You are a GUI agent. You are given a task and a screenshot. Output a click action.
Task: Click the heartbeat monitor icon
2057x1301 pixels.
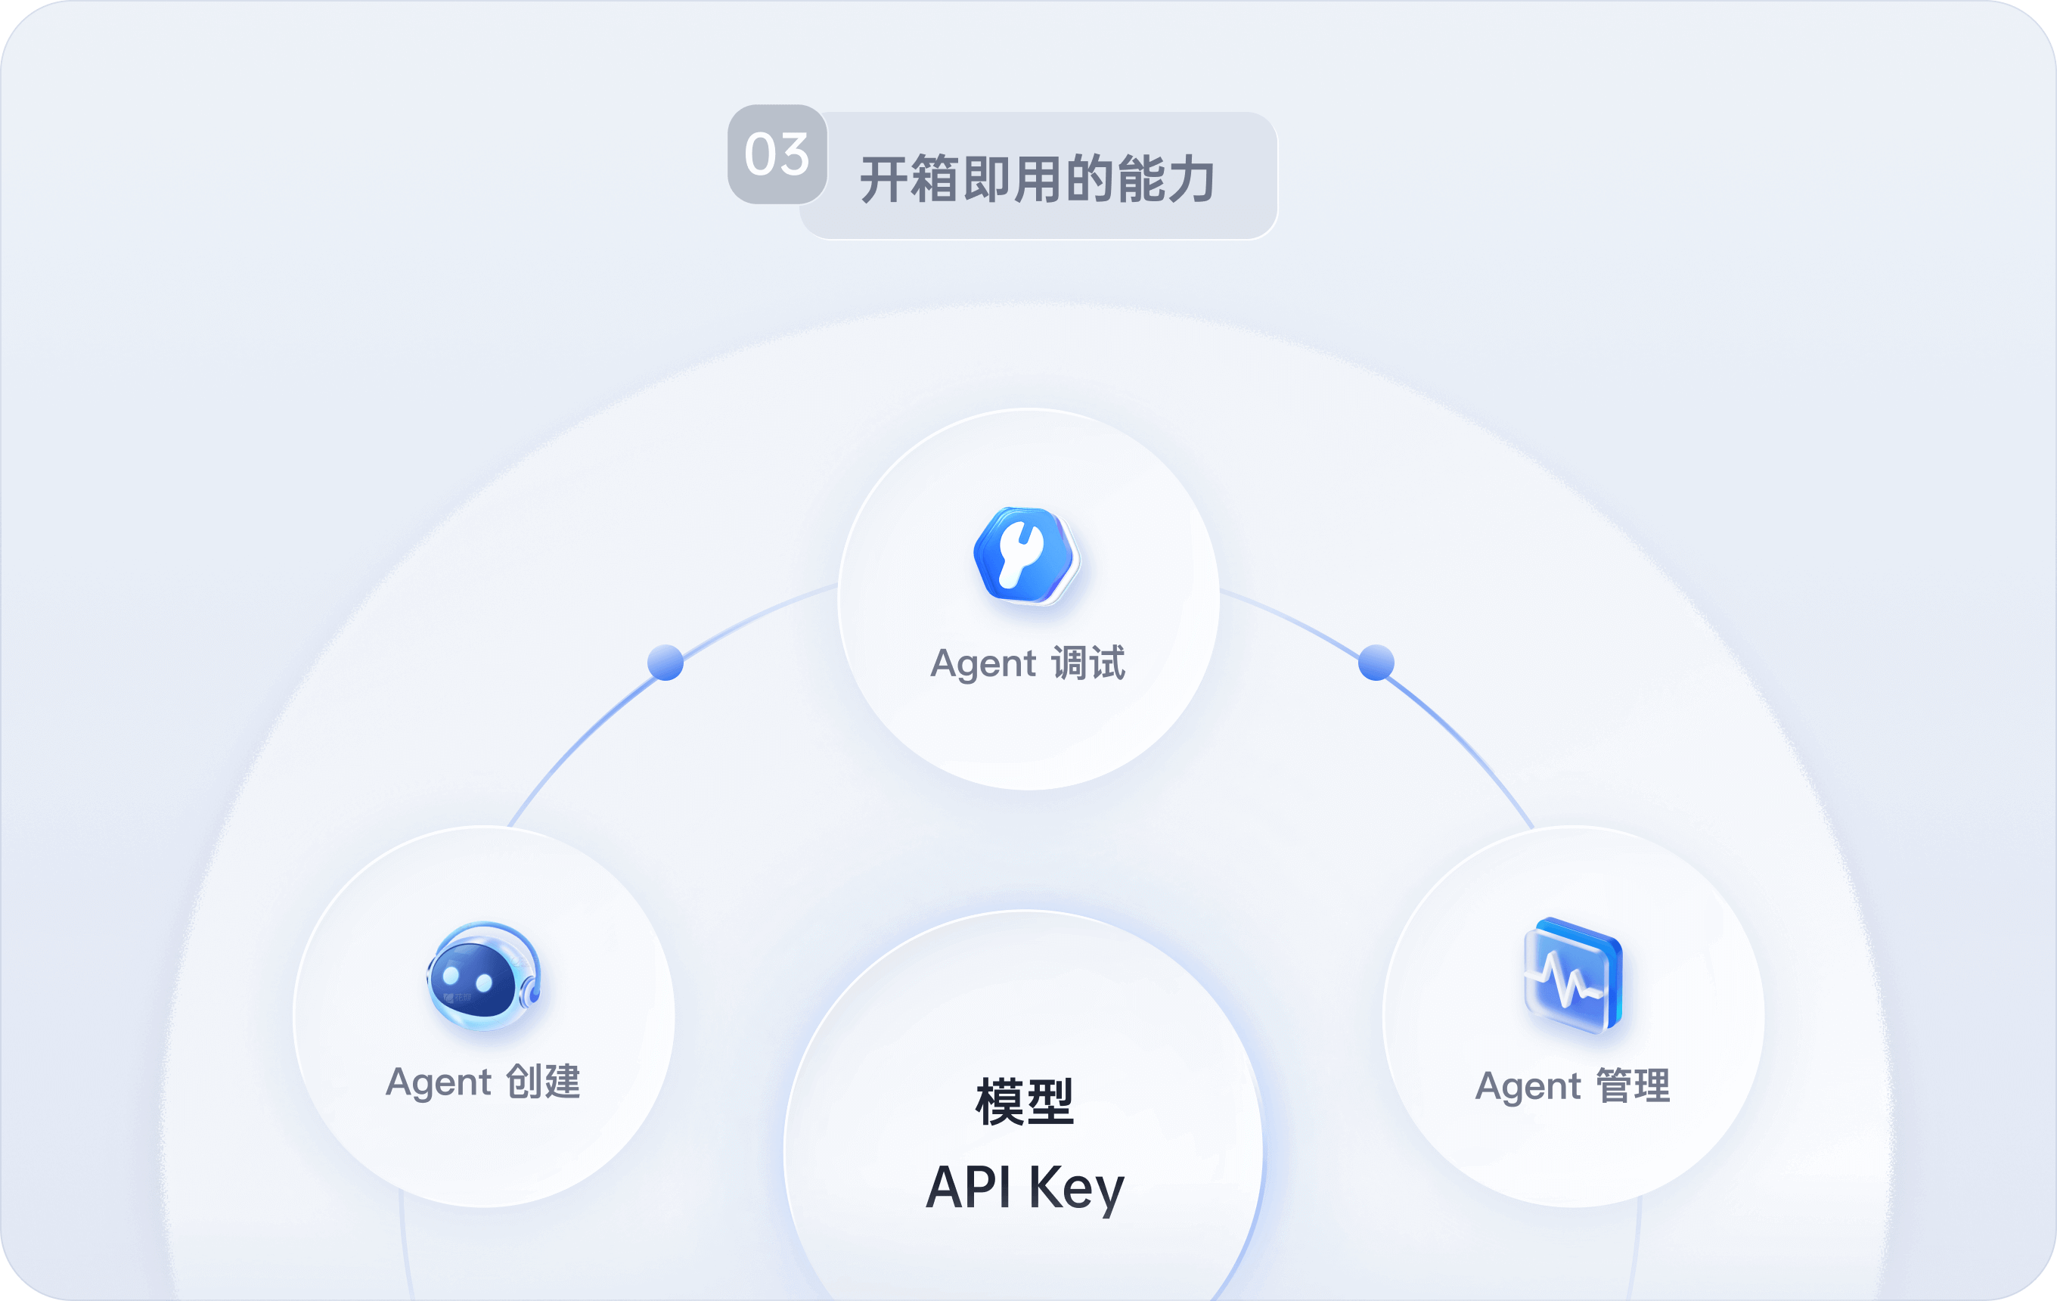[x=1573, y=975]
